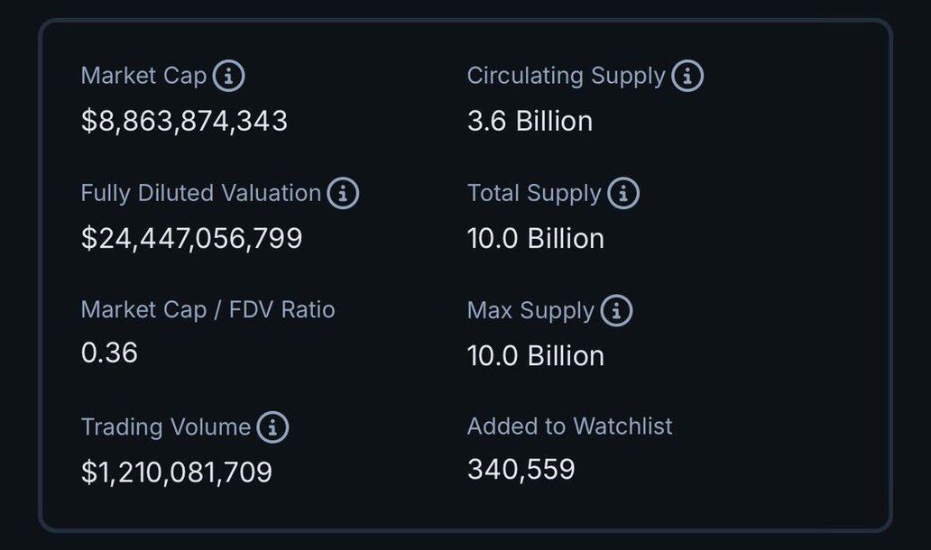Select the Fully Diluted Valuation label
The image size is (931, 550).
200,193
